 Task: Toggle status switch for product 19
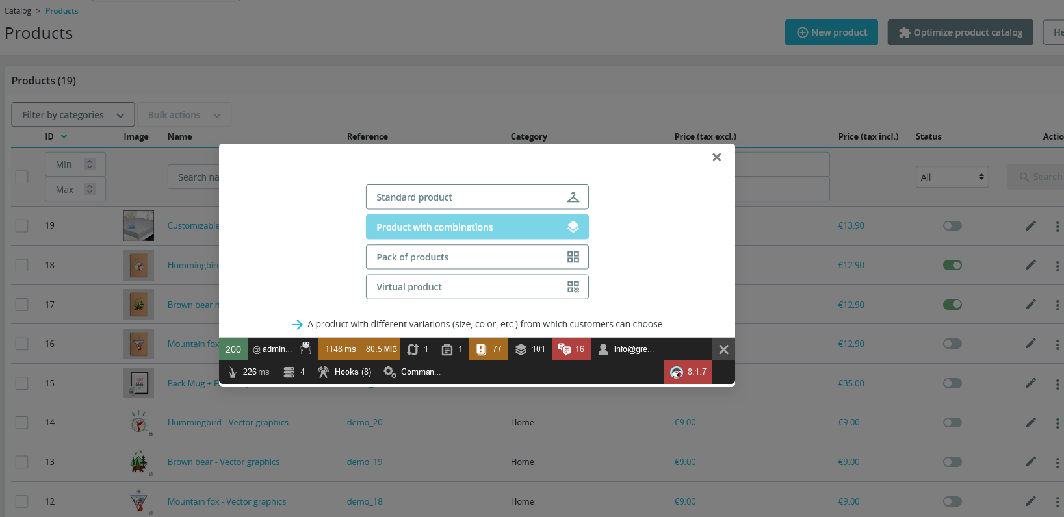(952, 226)
